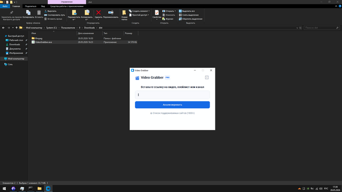
Task: Click Выделить все in the ribbon
Action: (x=187, y=11)
